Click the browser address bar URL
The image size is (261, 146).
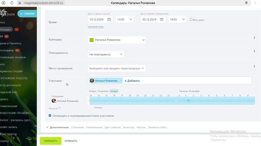[44, 3]
